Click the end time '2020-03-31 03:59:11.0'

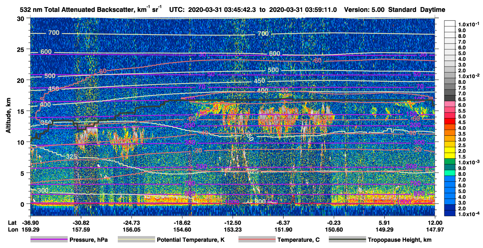[x=302, y=10]
